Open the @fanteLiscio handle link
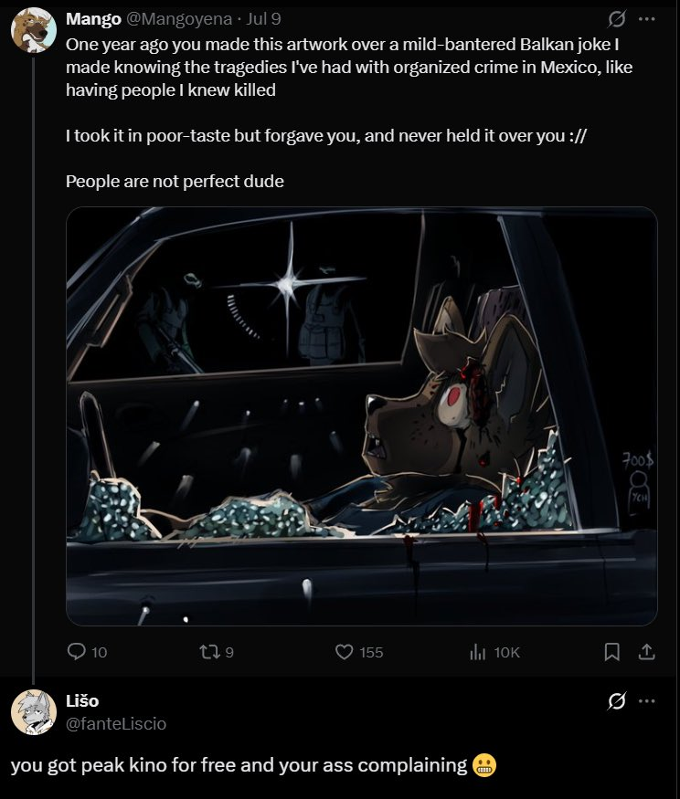The width and height of the screenshot is (680, 799). [116, 723]
